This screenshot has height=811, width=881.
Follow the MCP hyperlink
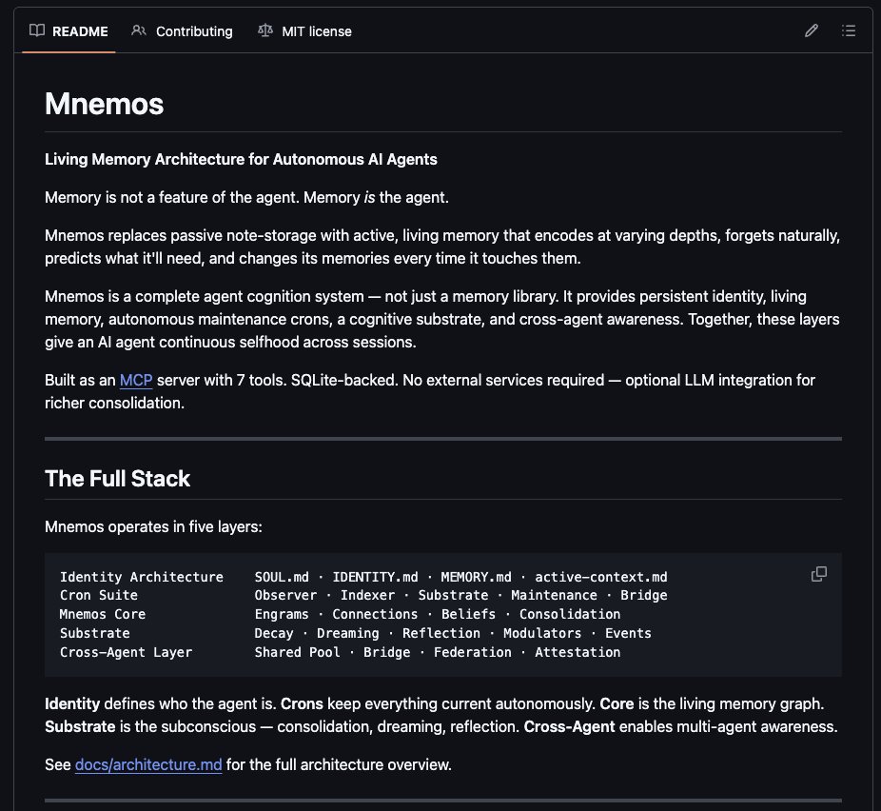[136, 381]
